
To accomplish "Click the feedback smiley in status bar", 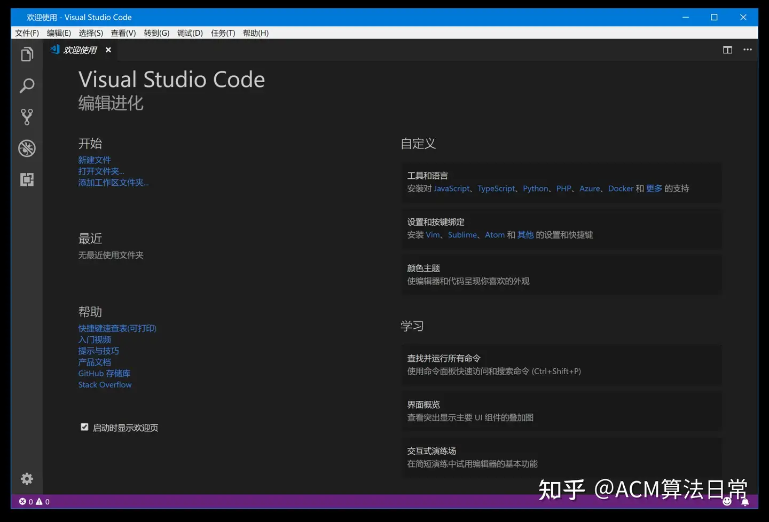I will pyautogui.click(x=727, y=501).
